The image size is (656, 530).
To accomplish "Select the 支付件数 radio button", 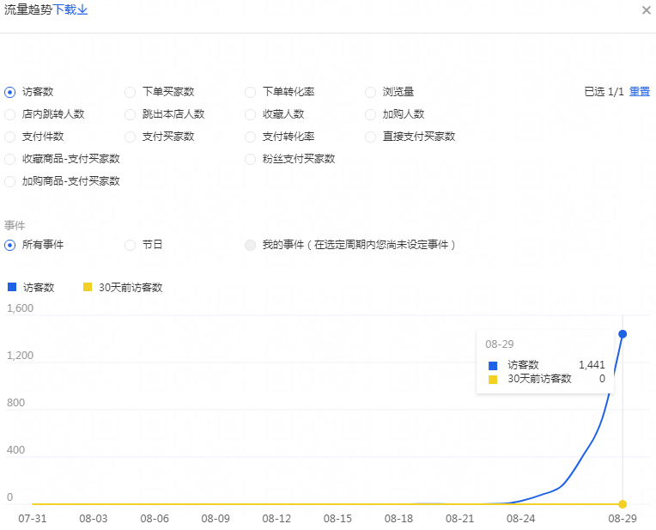I will click(10, 137).
